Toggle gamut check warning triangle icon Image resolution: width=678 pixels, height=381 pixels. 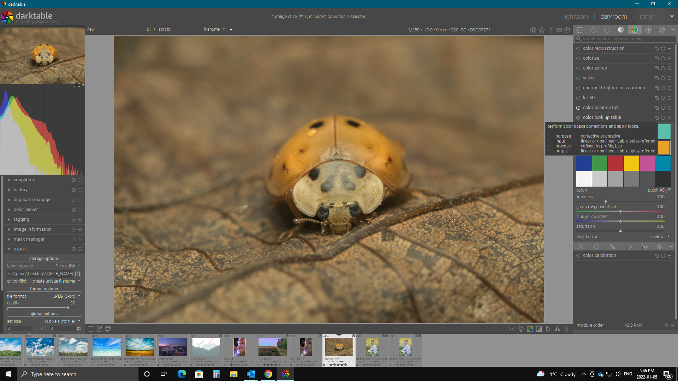[557, 329]
